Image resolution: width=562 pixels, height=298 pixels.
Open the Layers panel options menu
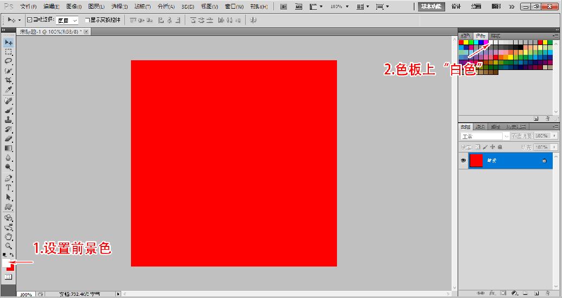(x=556, y=126)
